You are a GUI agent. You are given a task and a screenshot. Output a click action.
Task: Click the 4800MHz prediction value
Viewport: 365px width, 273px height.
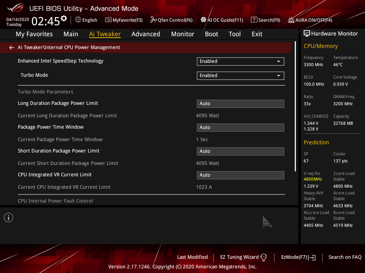pyautogui.click(x=313, y=179)
